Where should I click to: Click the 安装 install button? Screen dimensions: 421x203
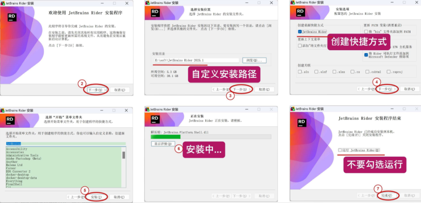coord(97,197)
